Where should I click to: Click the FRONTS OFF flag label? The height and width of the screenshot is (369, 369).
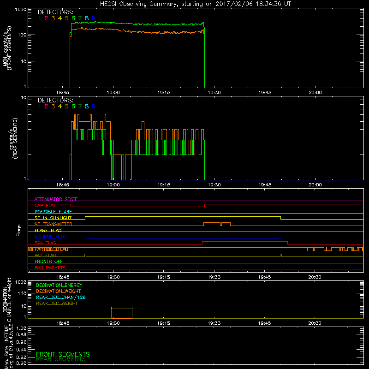(49, 262)
